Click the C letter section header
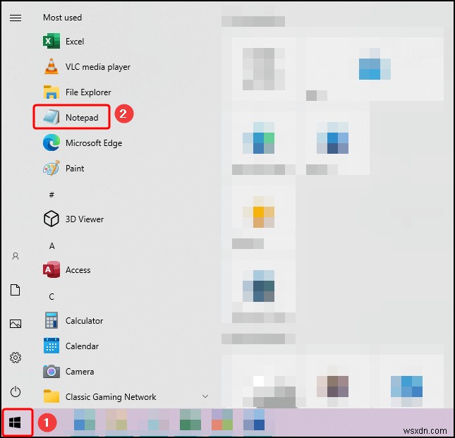The width and height of the screenshot is (455, 438). 51,297
